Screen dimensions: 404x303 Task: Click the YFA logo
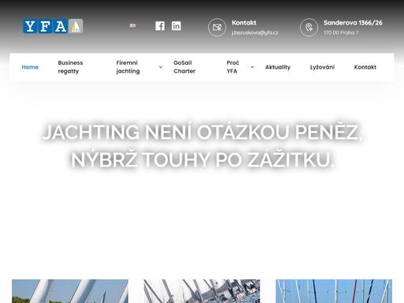coord(53,26)
